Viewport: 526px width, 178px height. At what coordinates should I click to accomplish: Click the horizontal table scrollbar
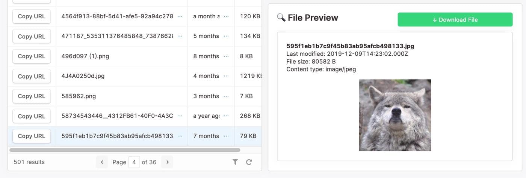click(125, 150)
